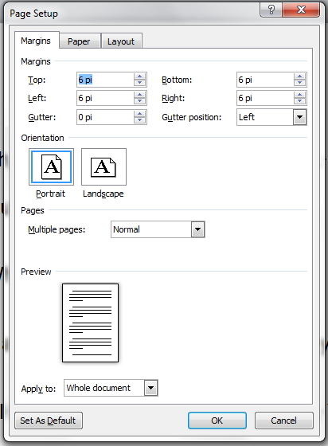The height and width of the screenshot is (446, 328).
Task: Open the help question mark button
Action: pyautogui.click(x=271, y=10)
